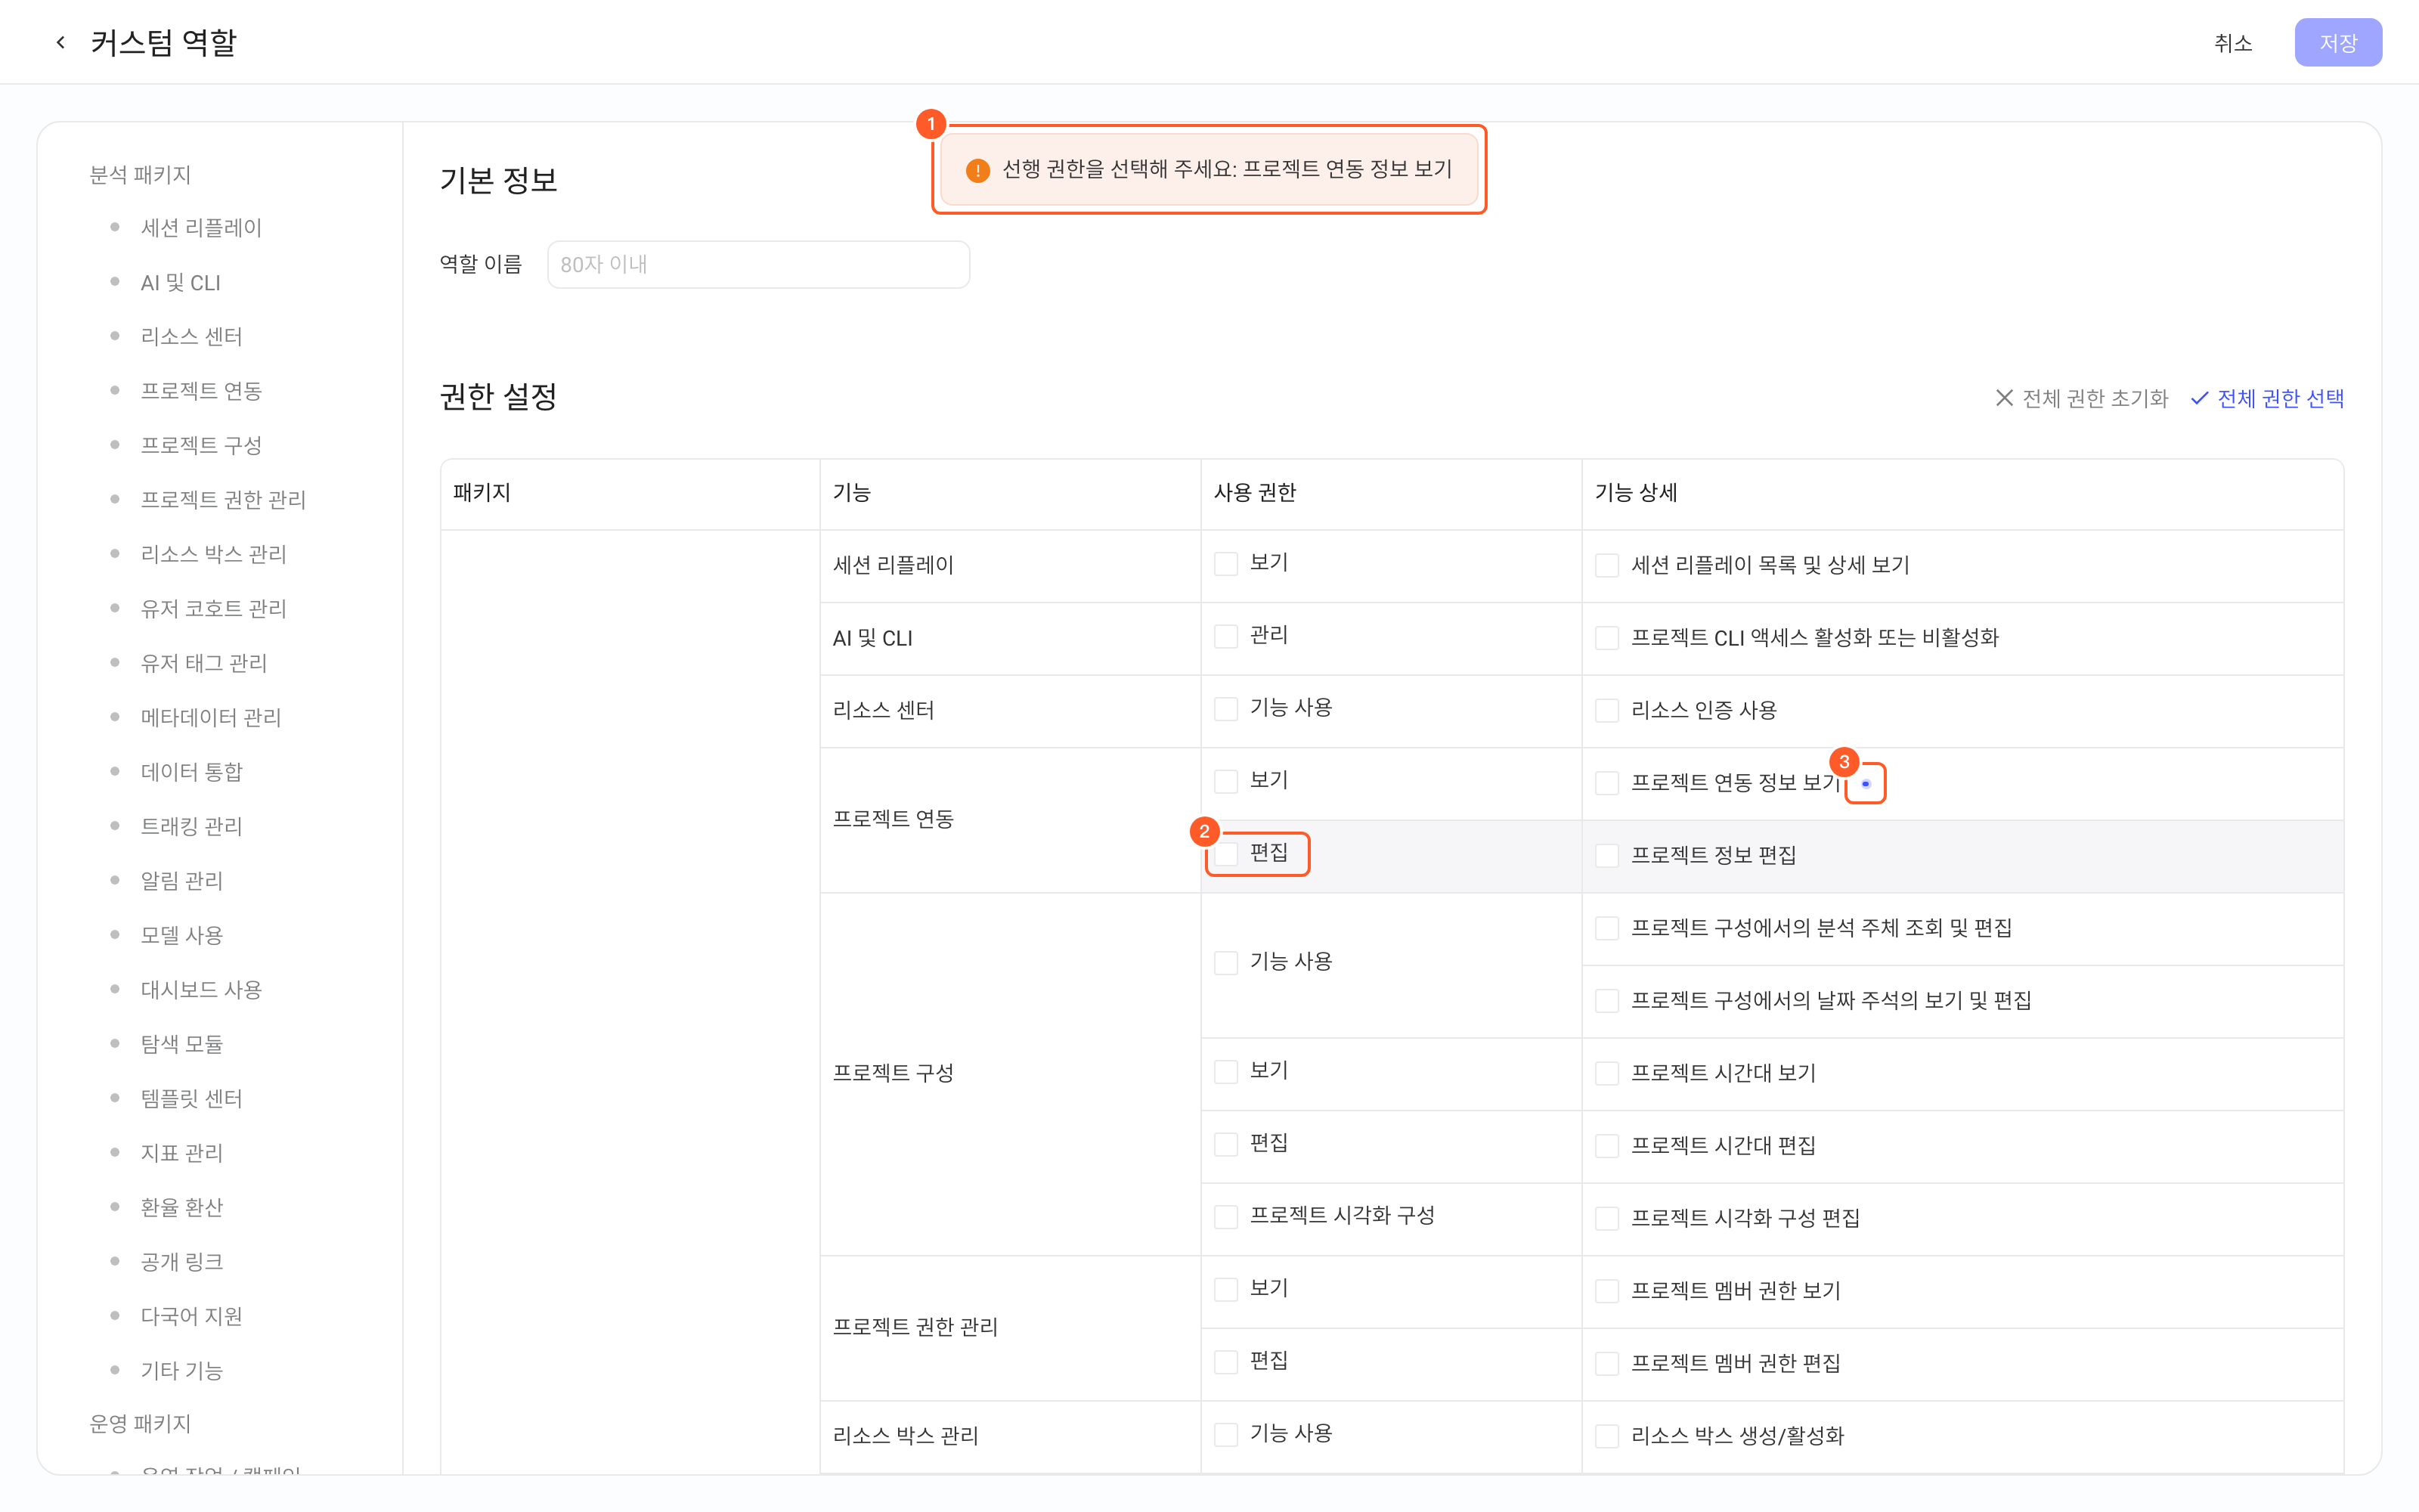Jump to 트래킹 관리 in sidebar
Screen dimensions: 2419x1512
191,826
